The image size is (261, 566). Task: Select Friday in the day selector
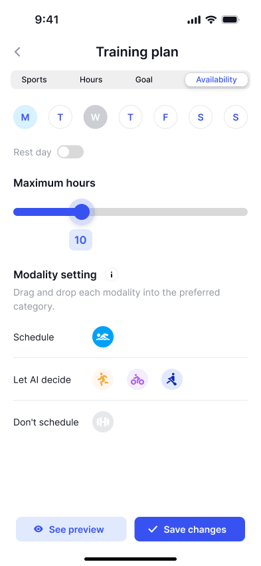[x=165, y=118]
